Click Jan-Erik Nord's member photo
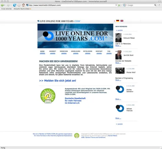This screenshot has width=162, height=149. tap(118, 55)
